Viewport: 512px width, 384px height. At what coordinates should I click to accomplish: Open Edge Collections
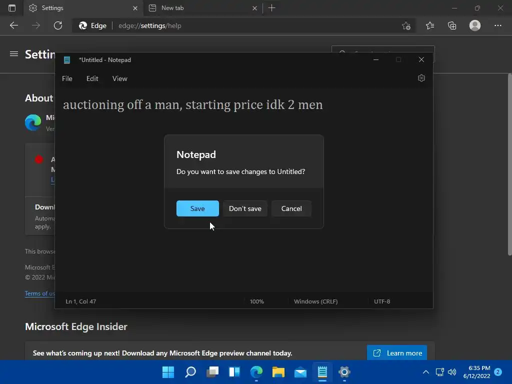(452, 25)
